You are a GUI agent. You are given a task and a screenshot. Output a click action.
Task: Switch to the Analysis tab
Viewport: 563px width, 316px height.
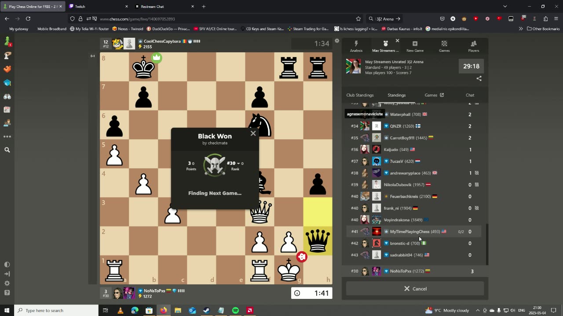click(356, 47)
